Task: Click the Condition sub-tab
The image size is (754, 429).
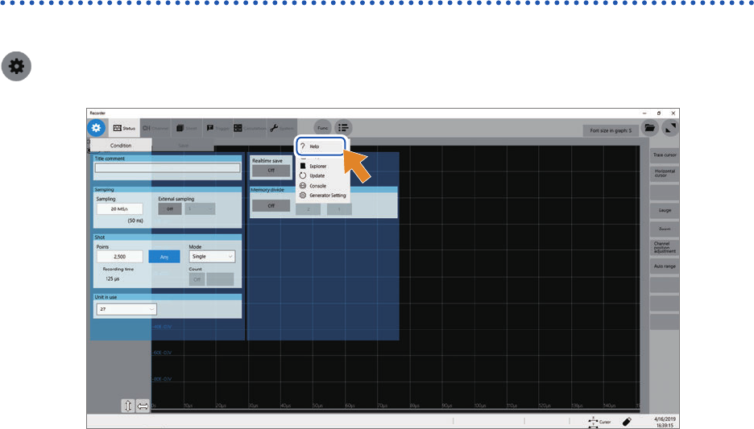Action: 121,145
